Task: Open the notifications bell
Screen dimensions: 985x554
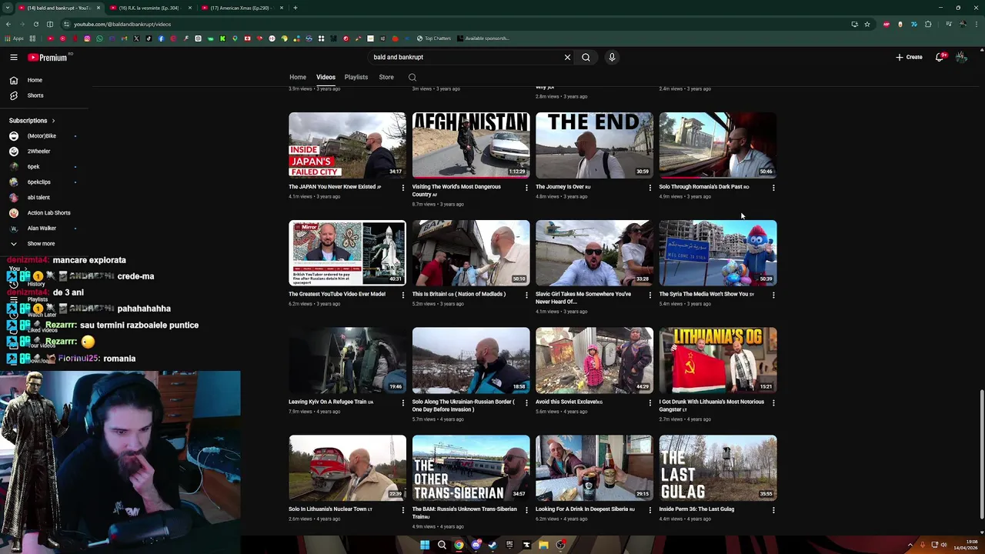Action: tap(939, 57)
